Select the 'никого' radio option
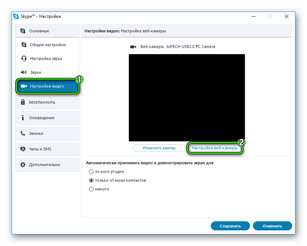The height and width of the screenshot is (246, 307). pos(91,189)
